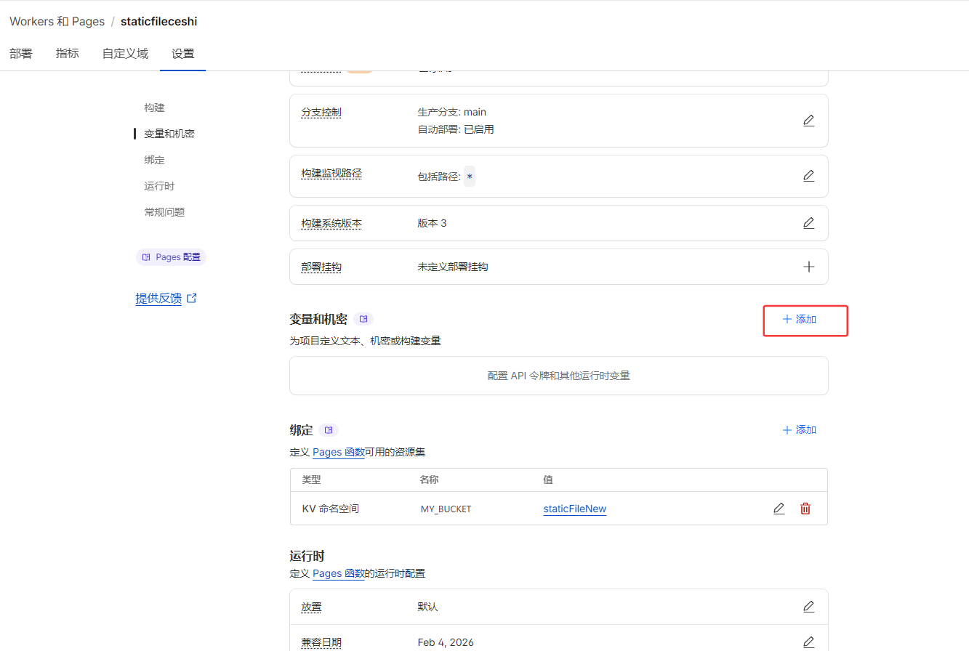This screenshot has height=651, width=969.
Task: Switch to the 自定义域 tab
Action: [x=124, y=53]
